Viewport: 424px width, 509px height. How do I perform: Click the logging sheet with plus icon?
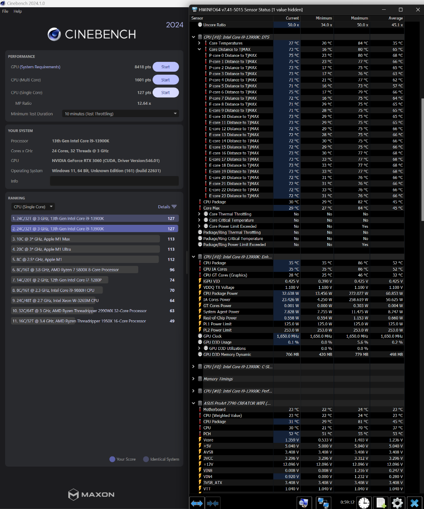click(x=381, y=503)
